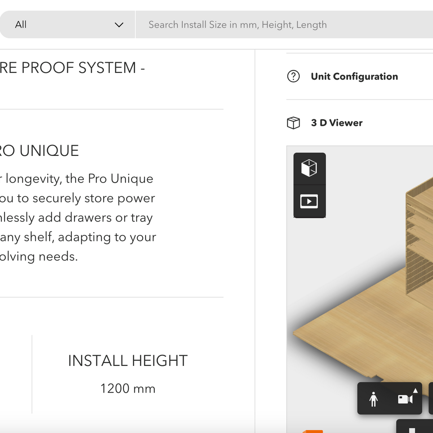Select the INSTALL HEIGHT label
This screenshot has width=433, height=433.
click(128, 361)
